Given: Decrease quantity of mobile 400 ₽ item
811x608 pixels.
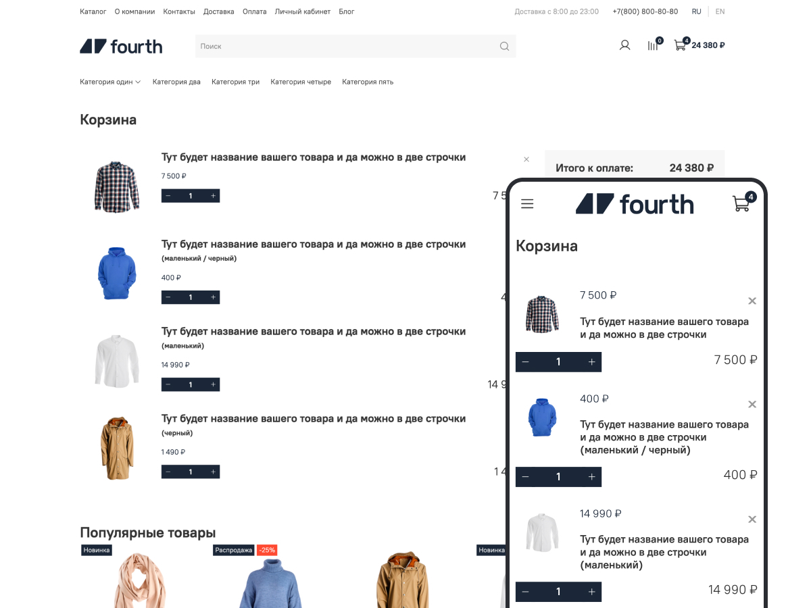Looking at the screenshot, I should point(526,477).
